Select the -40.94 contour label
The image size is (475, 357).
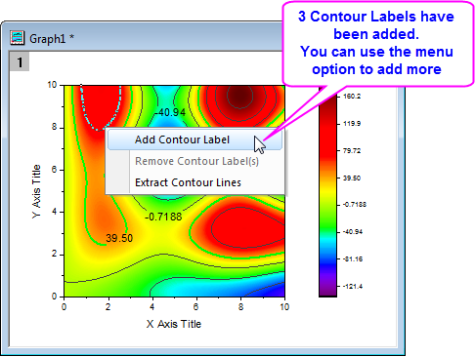[x=170, y=112]
